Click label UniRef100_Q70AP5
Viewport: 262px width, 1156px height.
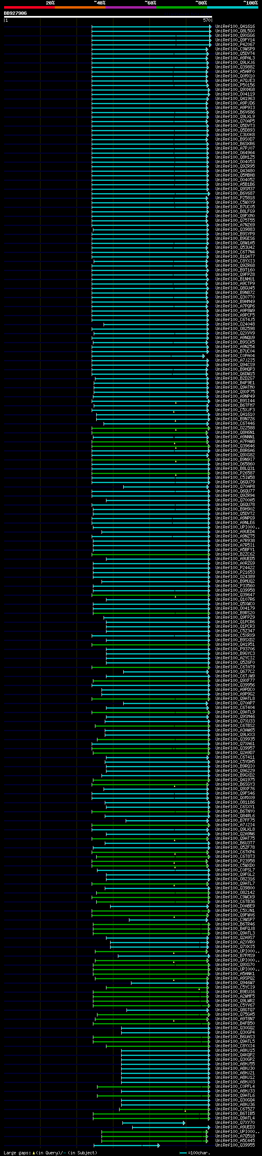(235, 121)
